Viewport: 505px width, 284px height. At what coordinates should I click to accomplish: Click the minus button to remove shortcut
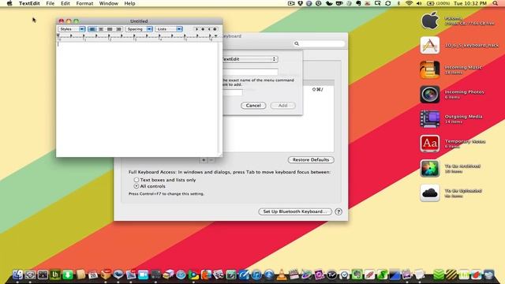click(211, 160)
